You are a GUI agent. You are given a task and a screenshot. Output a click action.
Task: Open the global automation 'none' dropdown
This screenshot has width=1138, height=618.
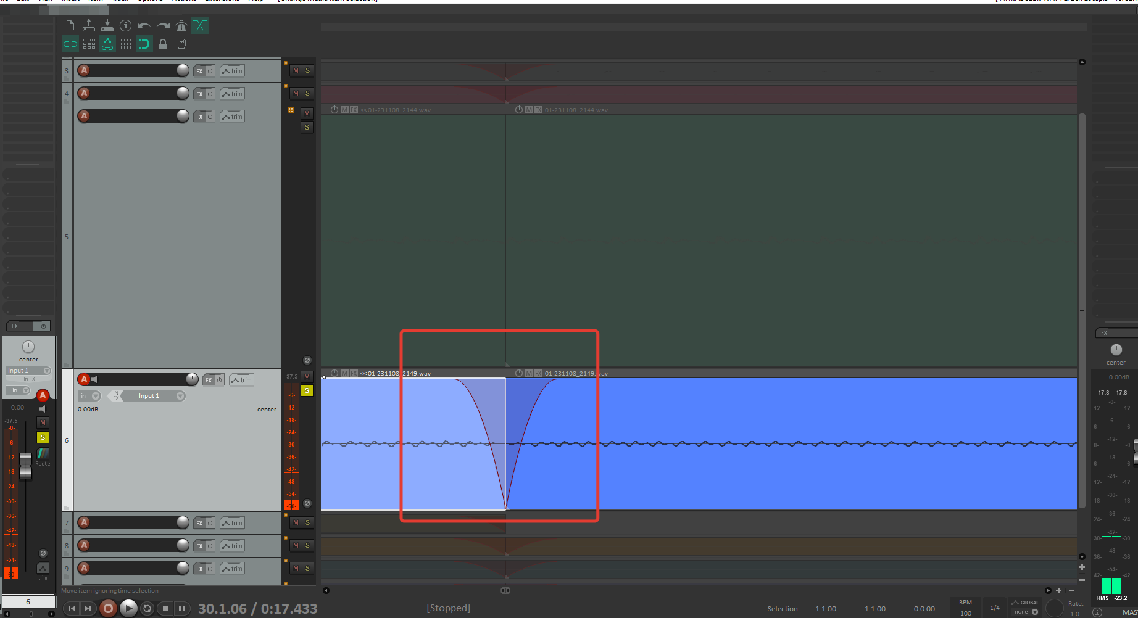[1026, 612]
